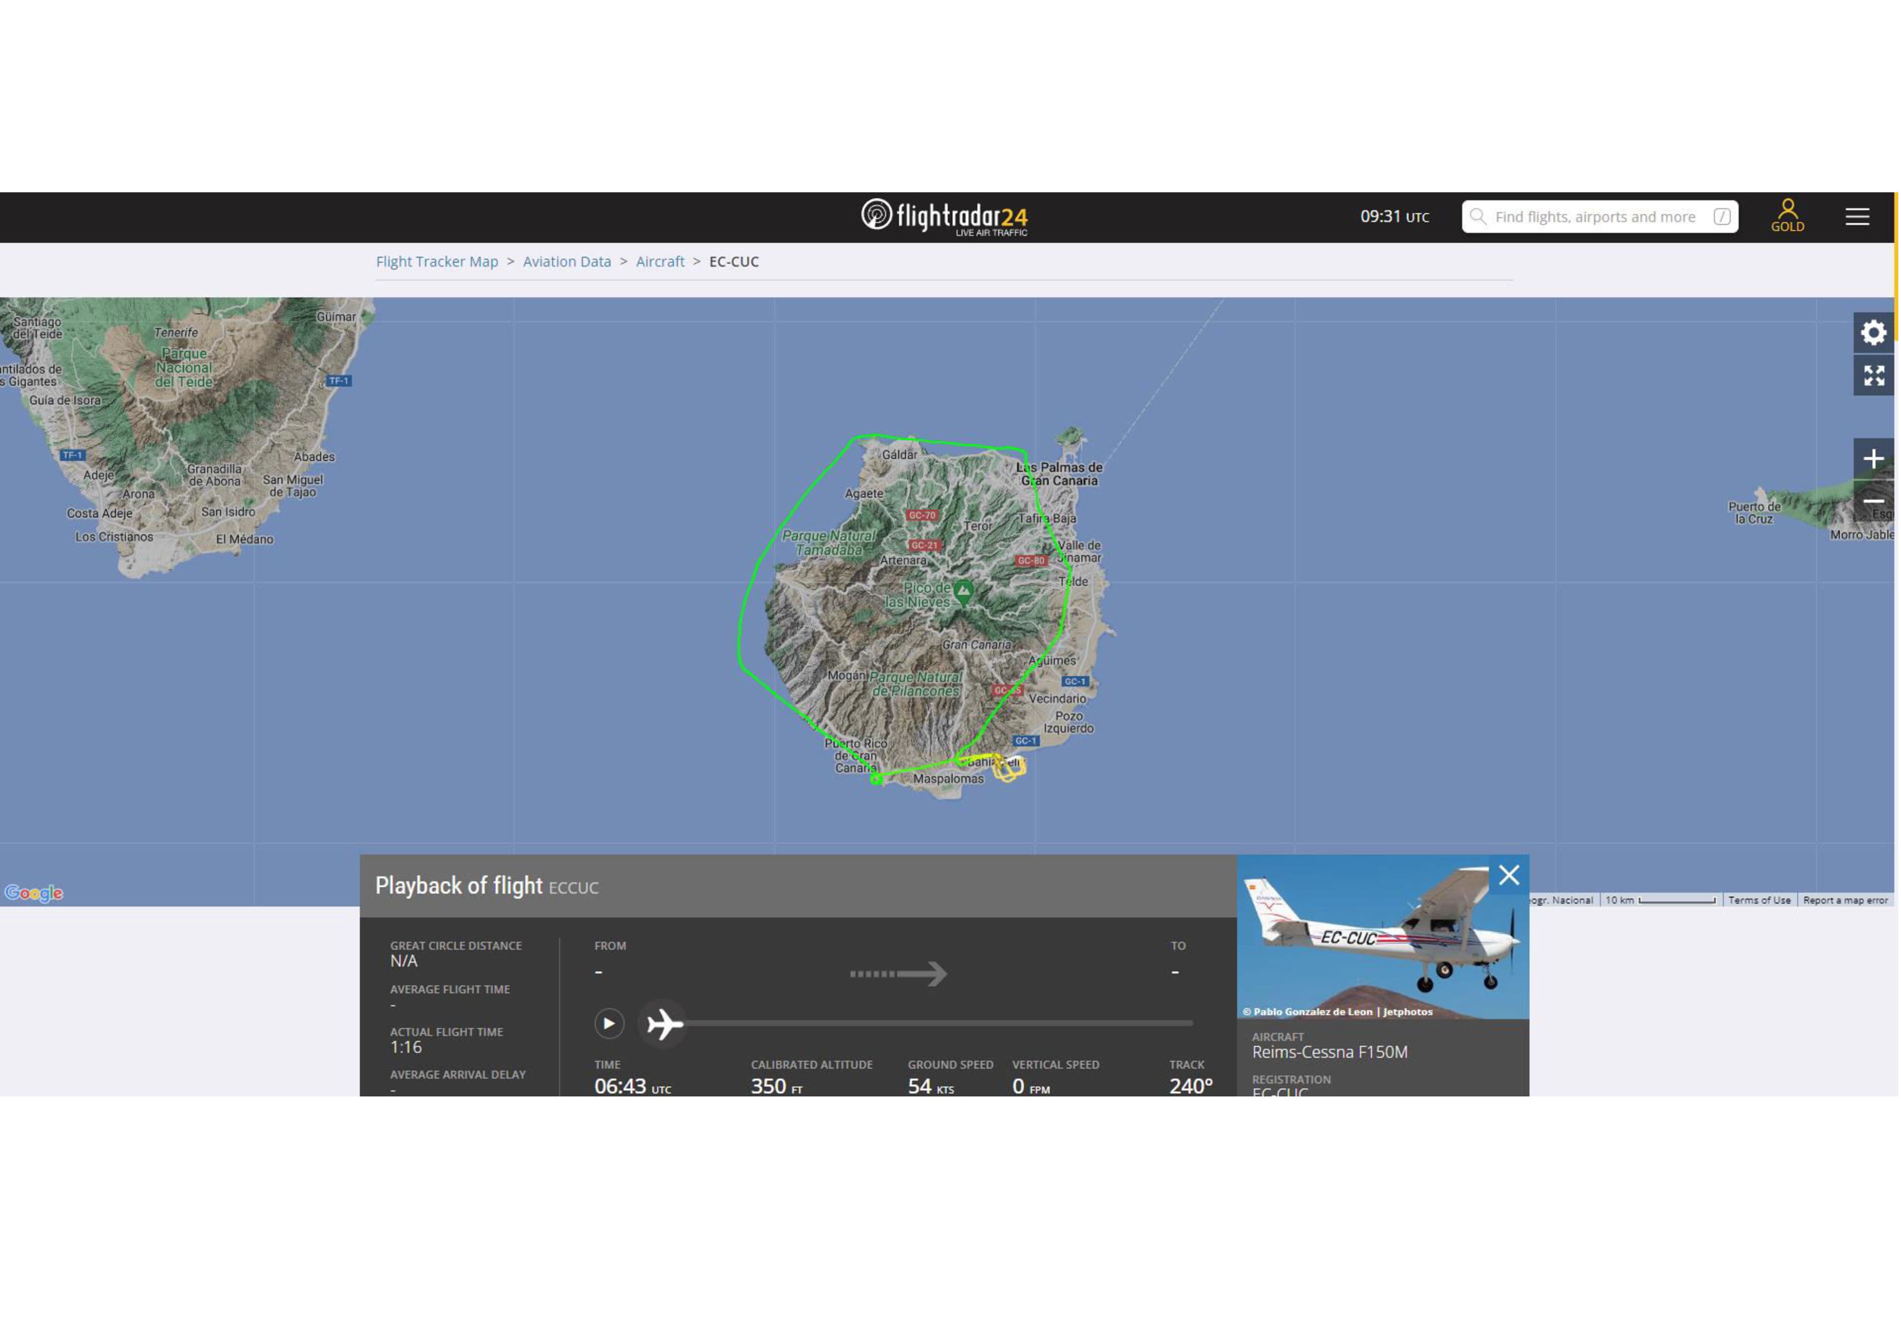Toggle fullscreen map view icon

tap(1873, 376)
